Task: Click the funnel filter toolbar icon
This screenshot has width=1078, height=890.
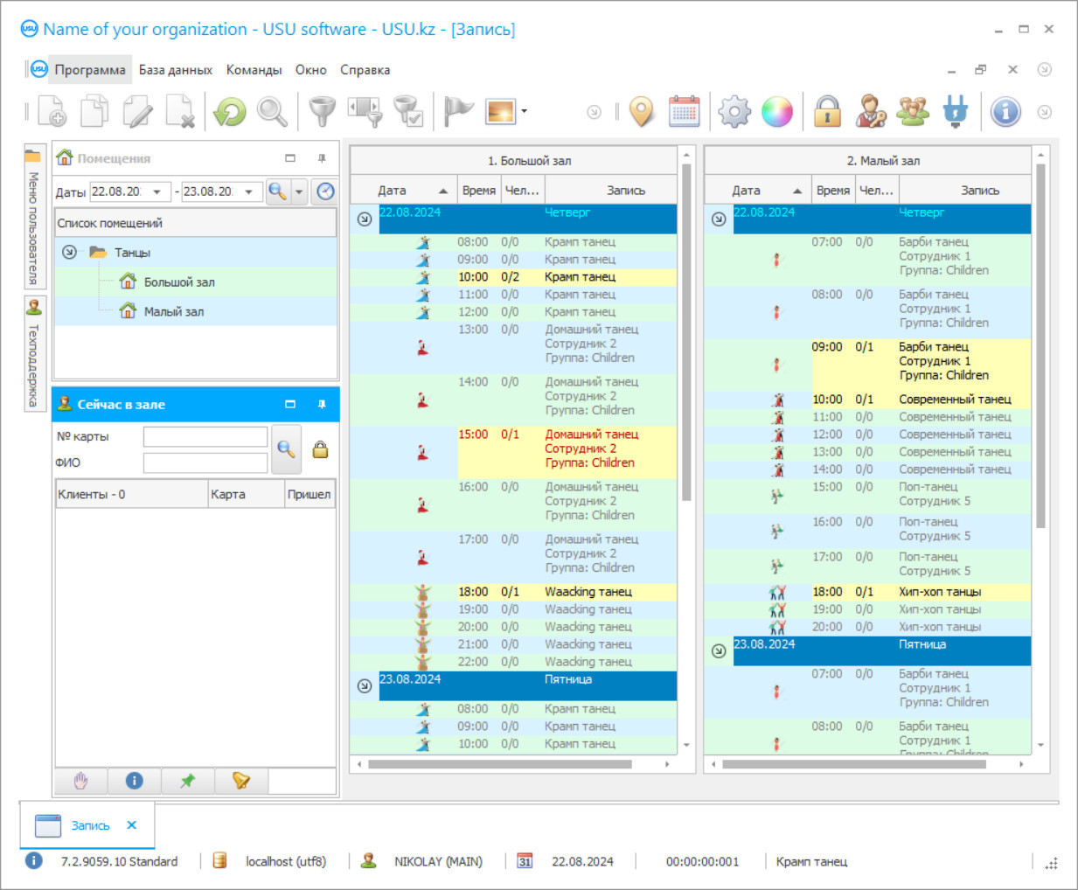Action: (322, 112)
